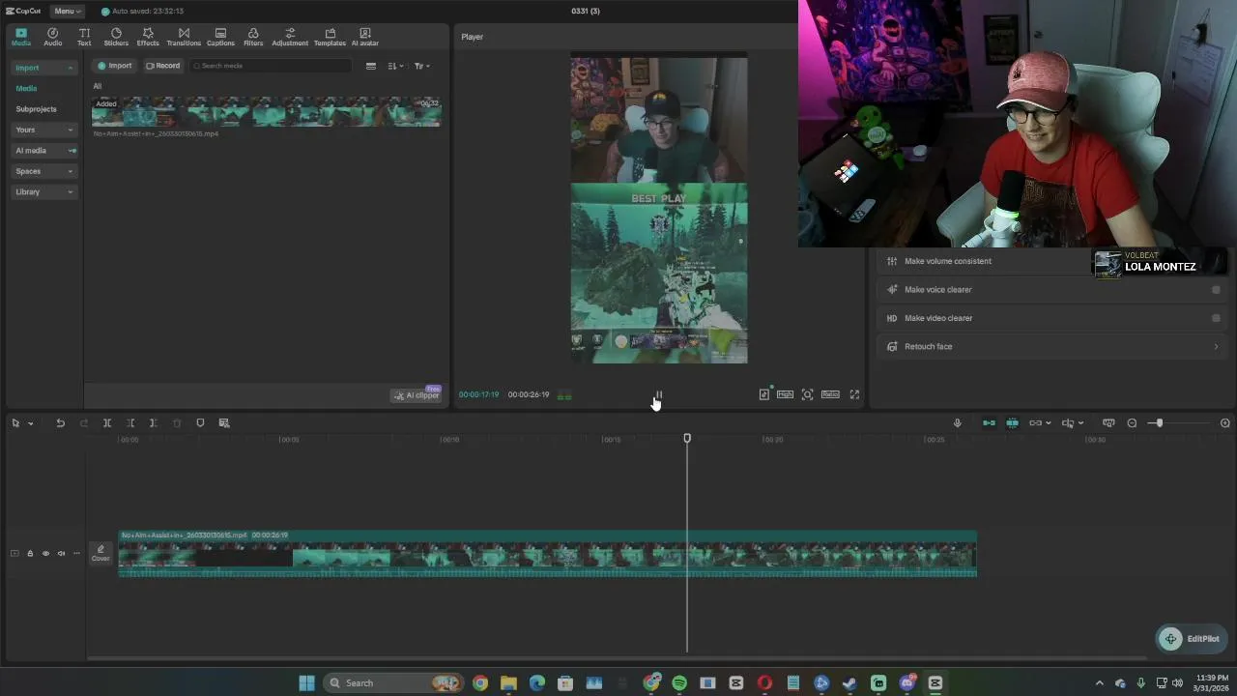The height and width of the screenshot is (696, 1237).
Task: Pause the player playback
Action: (659, 395)
